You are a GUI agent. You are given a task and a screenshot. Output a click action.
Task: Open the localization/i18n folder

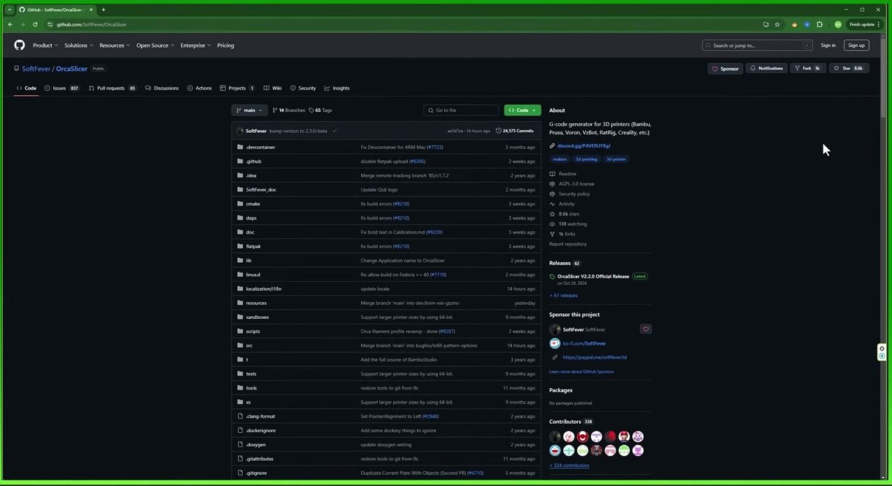[264, 289]
